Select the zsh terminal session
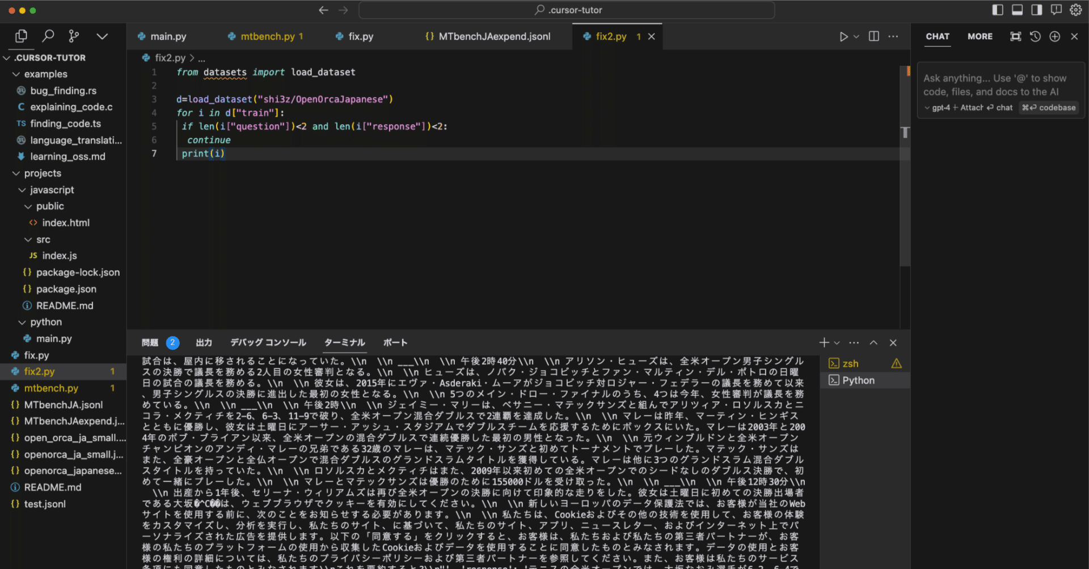This screenshot has width=1089, height=569. [866, 364]
